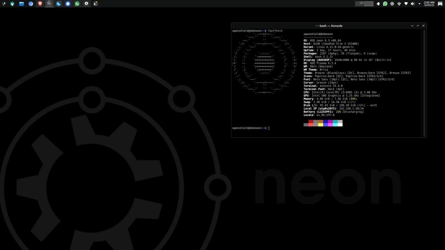The height and width of the screenshot is (250, 445).
Task: Open WhatsApp from the task manager
Action: point(77,4)
